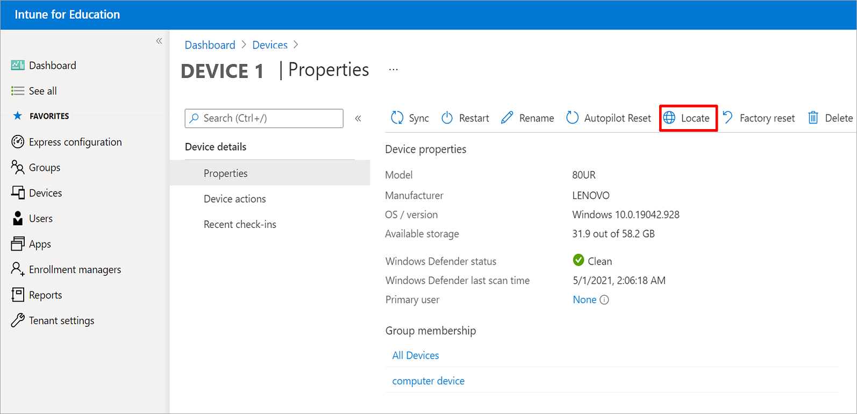Click the Delete trash can icon
The width and height of the screenshot is (857, 414).
(813, 118)
